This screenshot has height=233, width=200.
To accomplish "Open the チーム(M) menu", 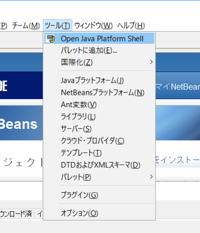I will pos(26,25).
